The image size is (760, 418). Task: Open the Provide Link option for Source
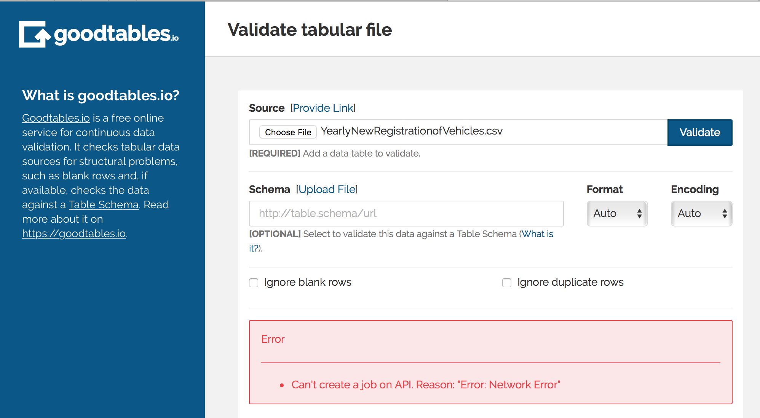(323, 108)
